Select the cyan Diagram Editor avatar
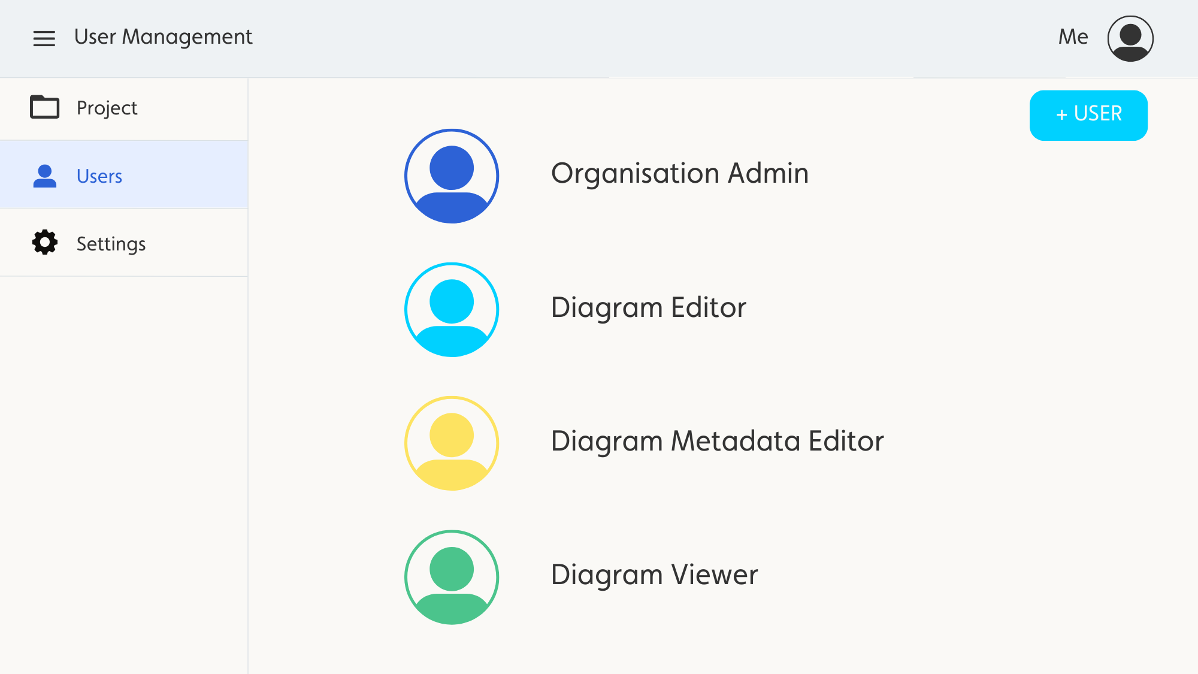 click(x=452, y=310)
